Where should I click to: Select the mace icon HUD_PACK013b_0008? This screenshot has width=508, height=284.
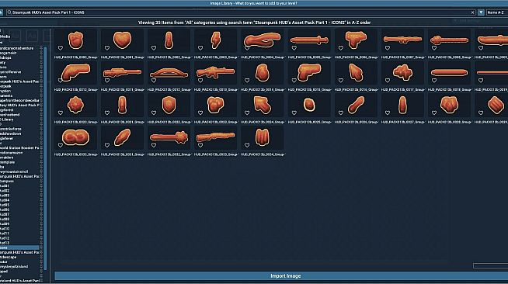pyautogui.click(x=449, y=40)
